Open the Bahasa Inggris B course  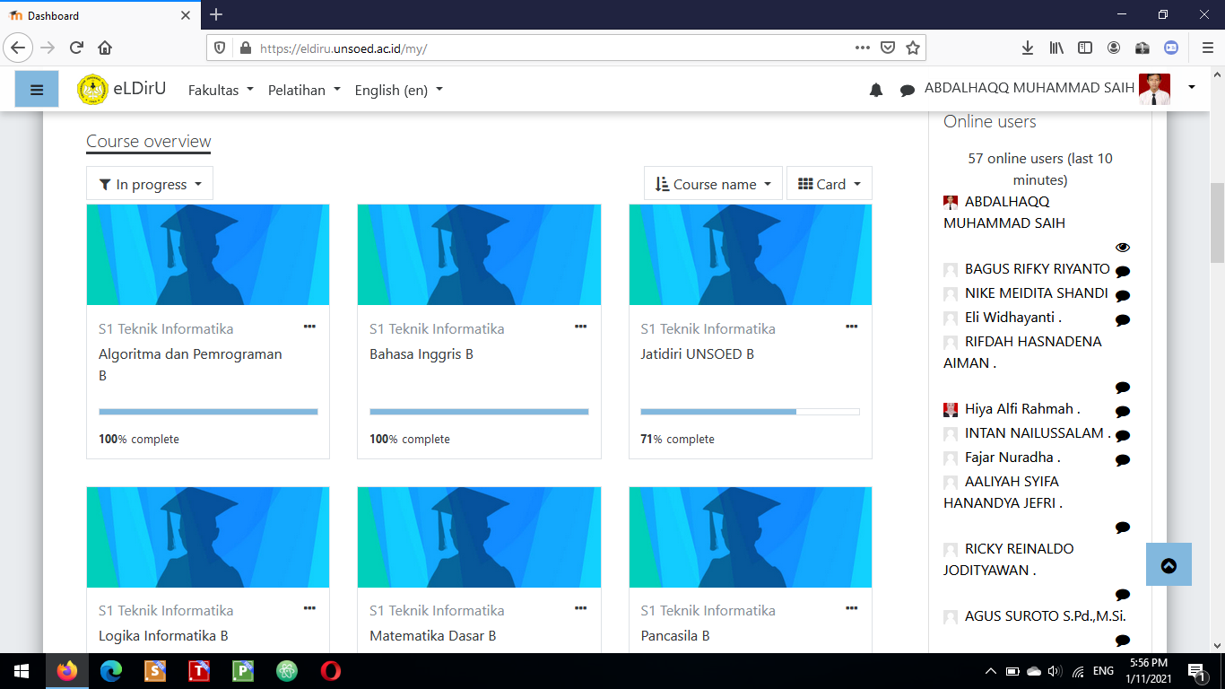(421, 353)
